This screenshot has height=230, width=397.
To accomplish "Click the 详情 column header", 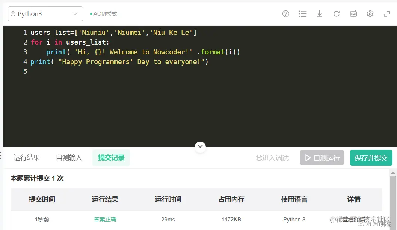I will tap(354, 199).
